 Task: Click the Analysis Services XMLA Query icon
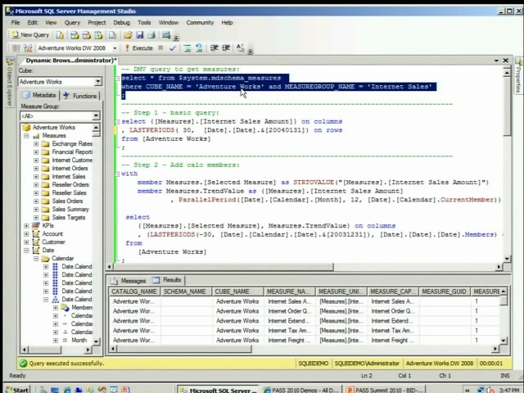[x=98, y=34]
